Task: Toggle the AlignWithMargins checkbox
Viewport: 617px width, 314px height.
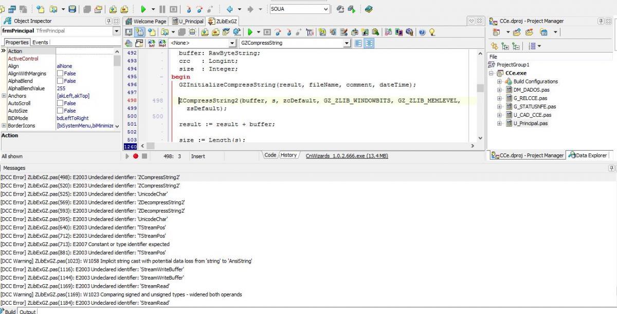Action: click(60, 74)
